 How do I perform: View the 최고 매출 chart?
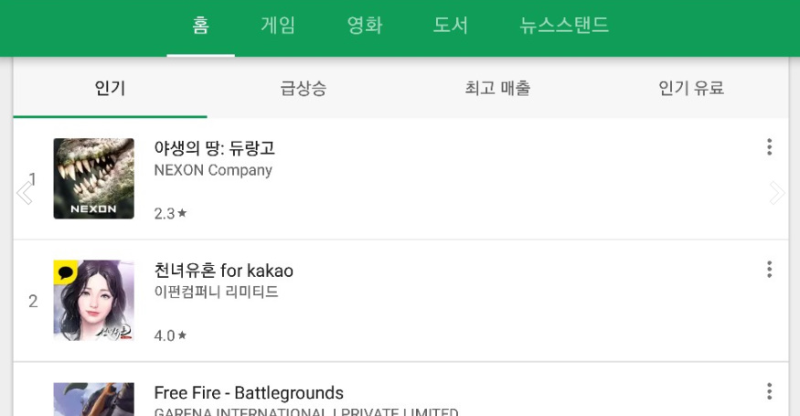[x=497, y=89]
